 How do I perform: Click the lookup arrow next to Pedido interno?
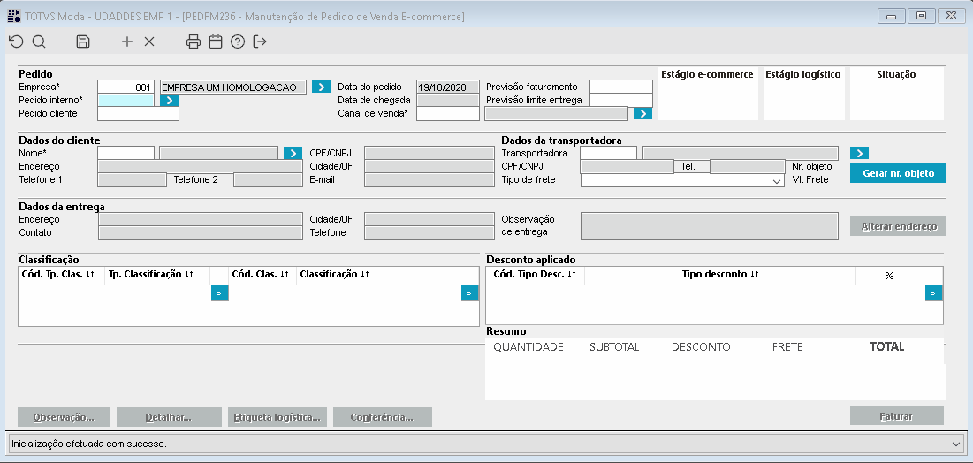click(170, 100)
